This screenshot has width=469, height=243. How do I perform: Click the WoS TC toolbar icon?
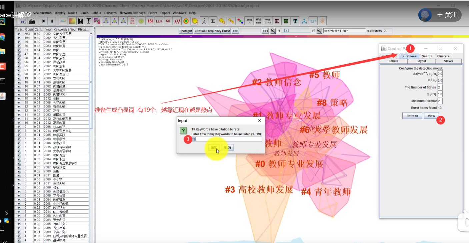click(250, 21)
